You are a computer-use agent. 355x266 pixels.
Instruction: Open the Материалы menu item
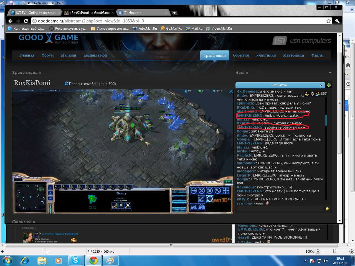(294, 55)
